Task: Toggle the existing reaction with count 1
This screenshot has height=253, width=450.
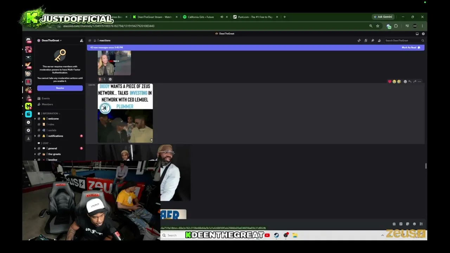Action: coord(102,79)
